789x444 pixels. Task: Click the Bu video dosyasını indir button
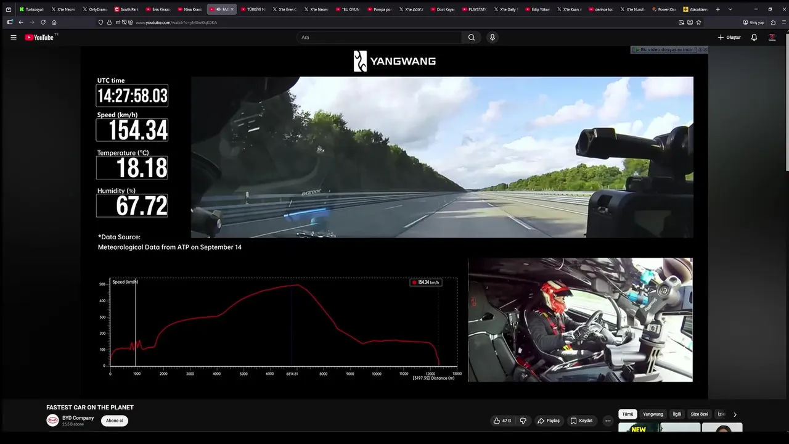(x=664, y=50)
